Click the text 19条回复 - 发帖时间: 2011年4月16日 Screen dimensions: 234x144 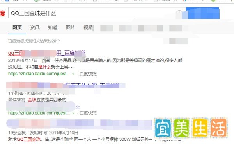43,133
